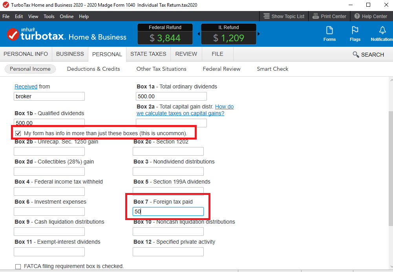Click Box 4 Federal income tax withheld field
393x272 pixels.
click(49, 191)
